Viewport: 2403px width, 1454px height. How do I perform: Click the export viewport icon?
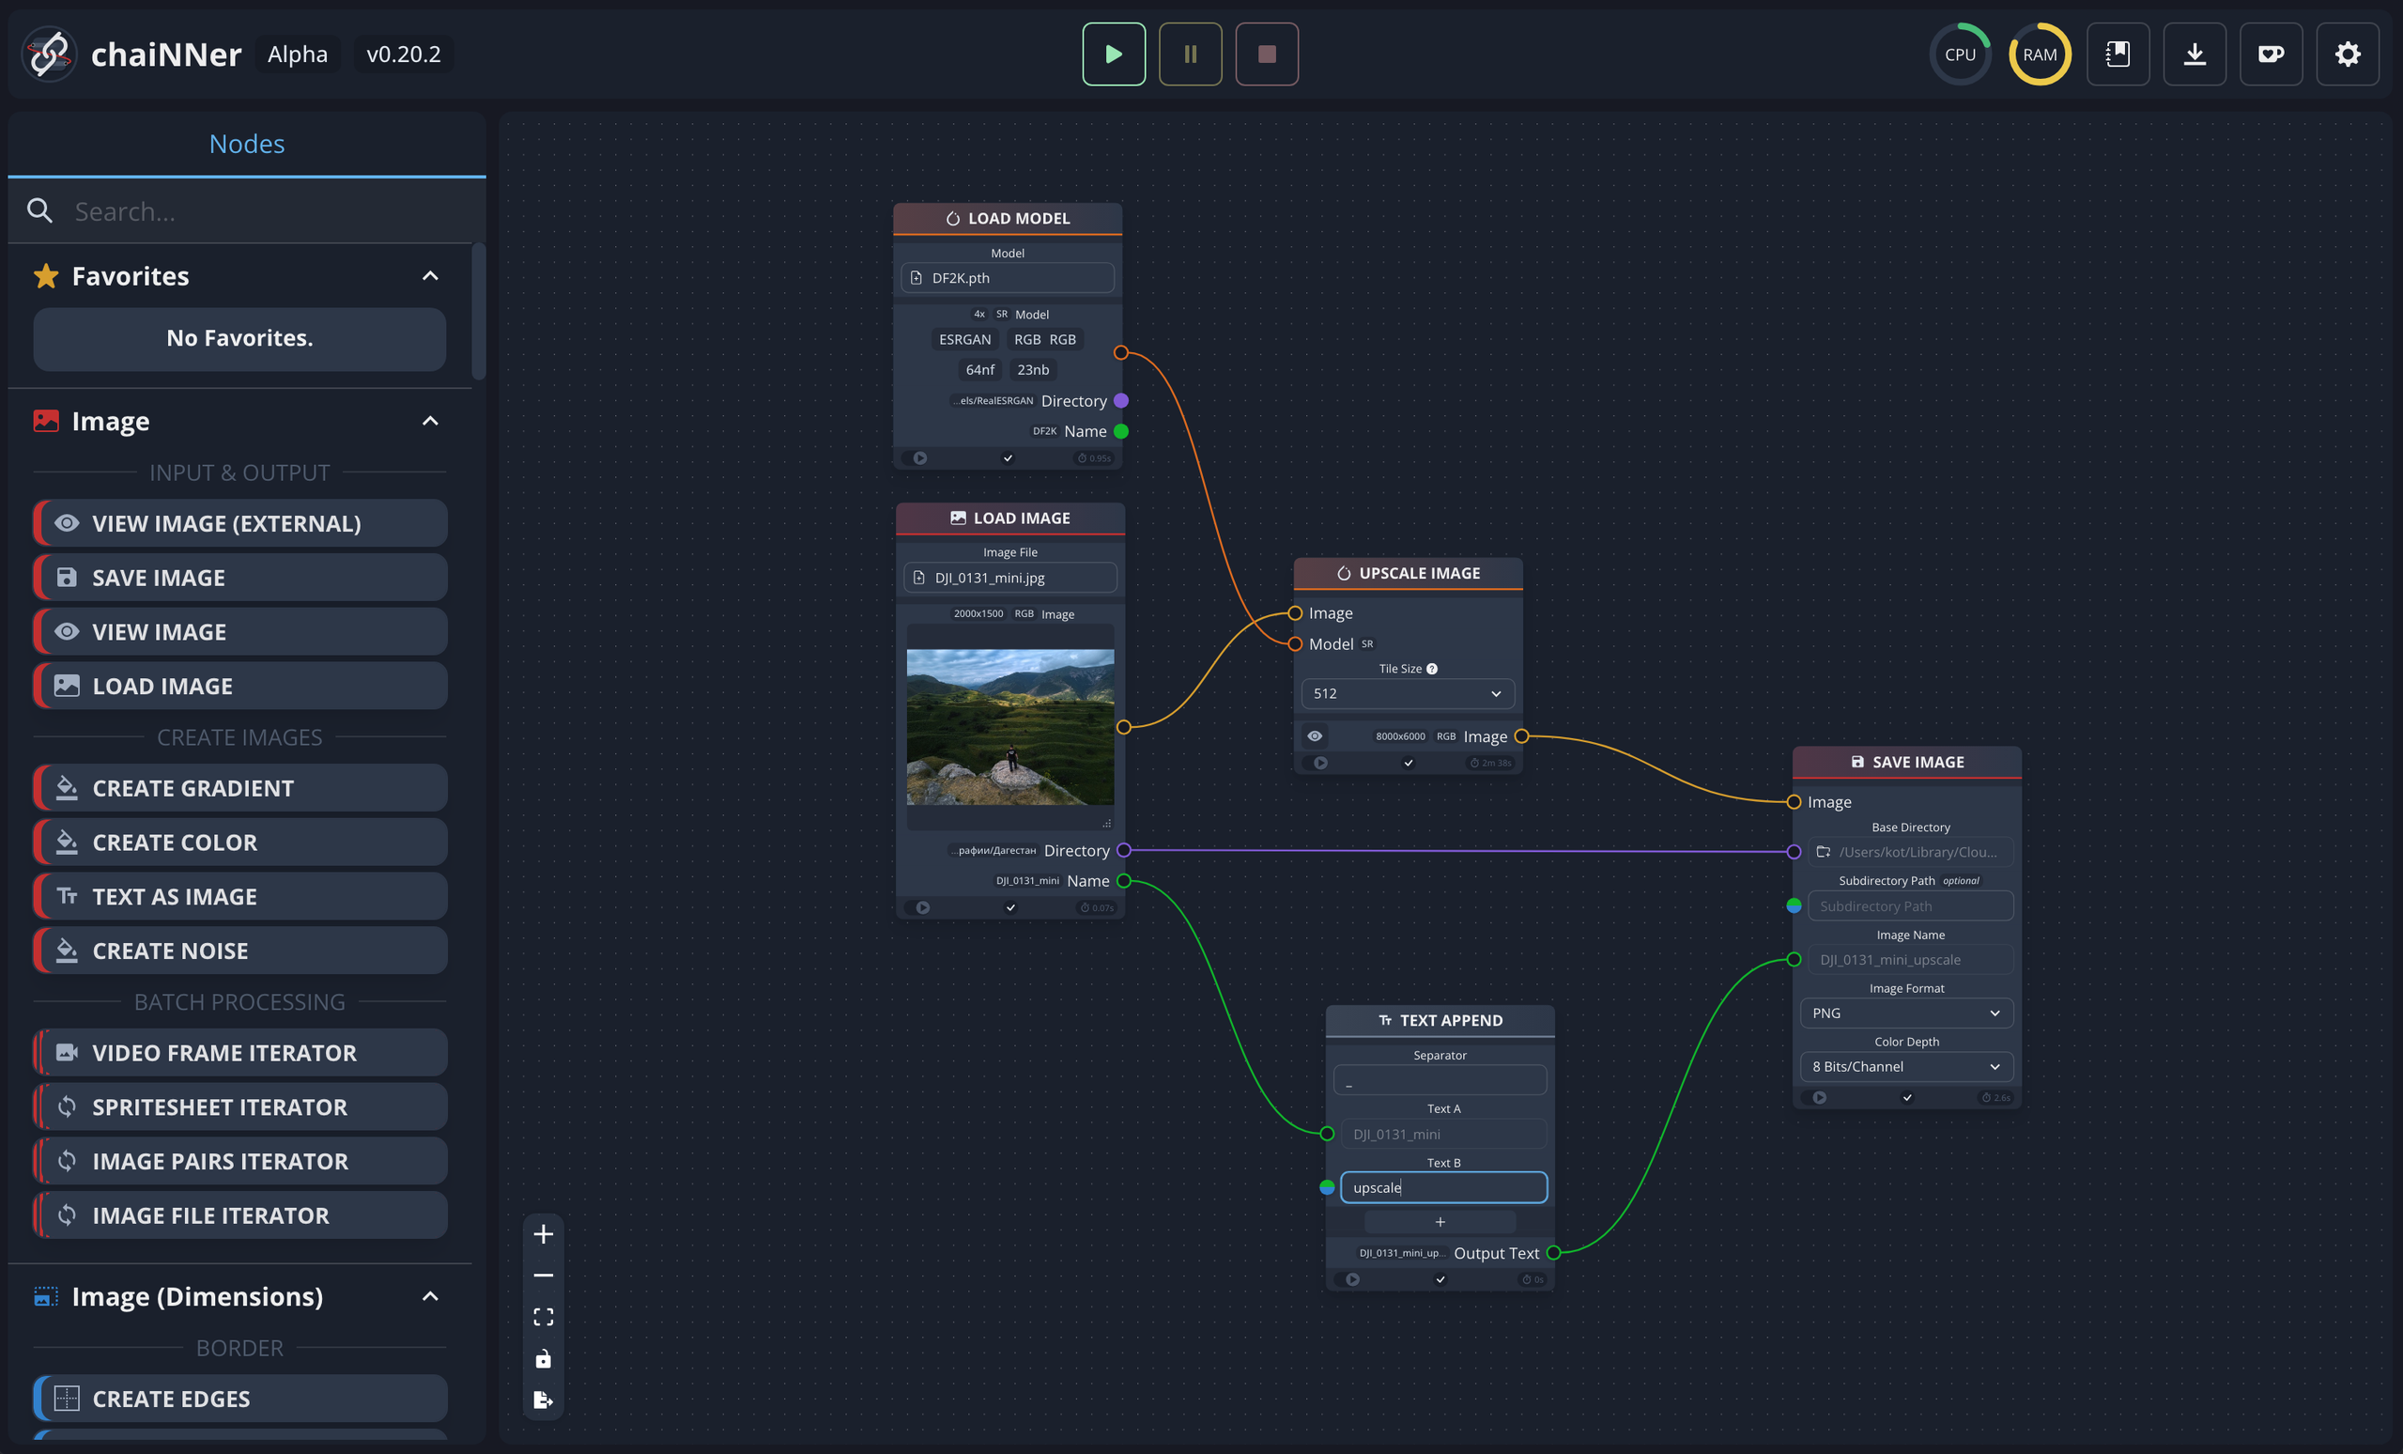coord(543,1400)
